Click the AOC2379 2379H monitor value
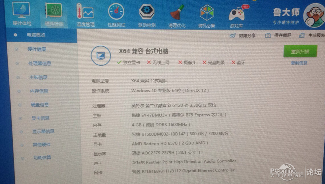The width and height of the screenshot is (325, 184). pyautogui.click(x=166, y=153)
